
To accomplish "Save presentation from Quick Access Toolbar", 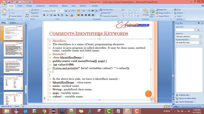I will pos(9,2).
